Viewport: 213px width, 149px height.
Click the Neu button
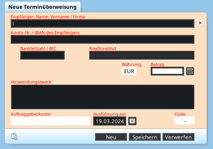pyautogui.click(x=111, y=137)
